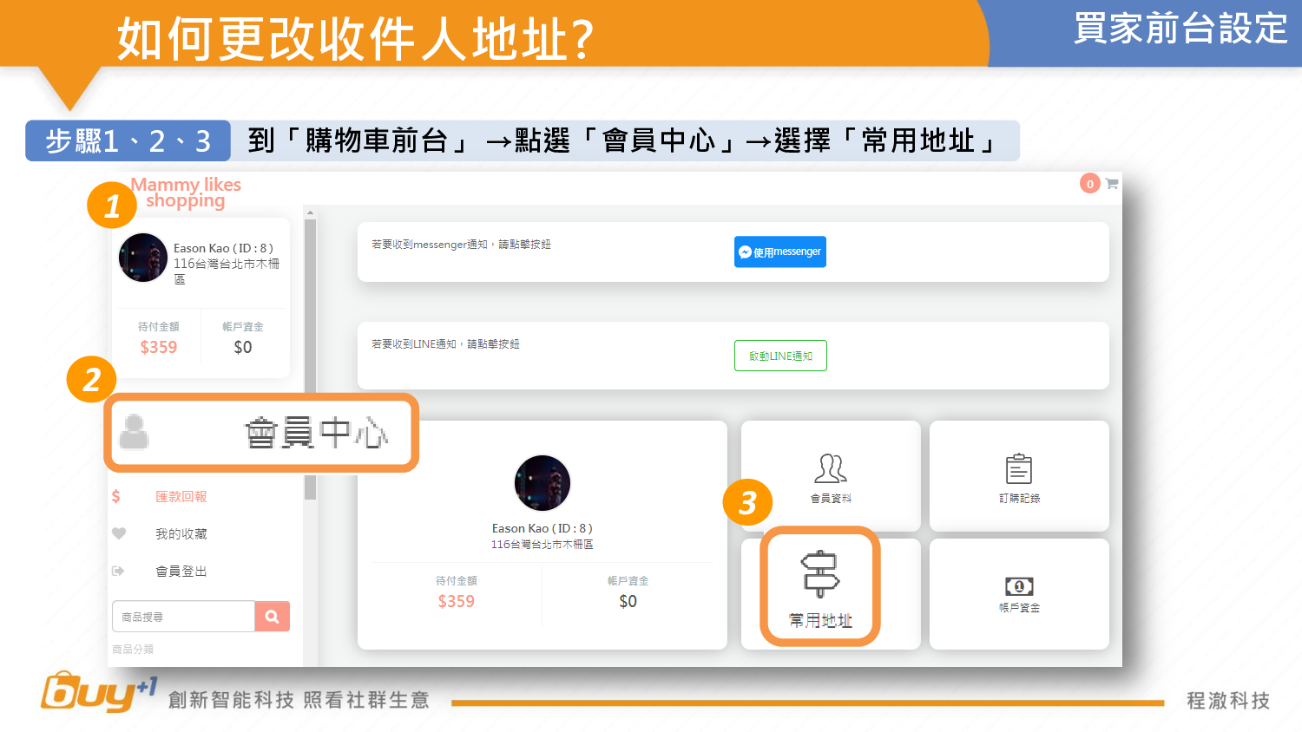The image size is (1302, 732).
Task: Click the 商品搜尋 search input field
Action: (183, 617)
